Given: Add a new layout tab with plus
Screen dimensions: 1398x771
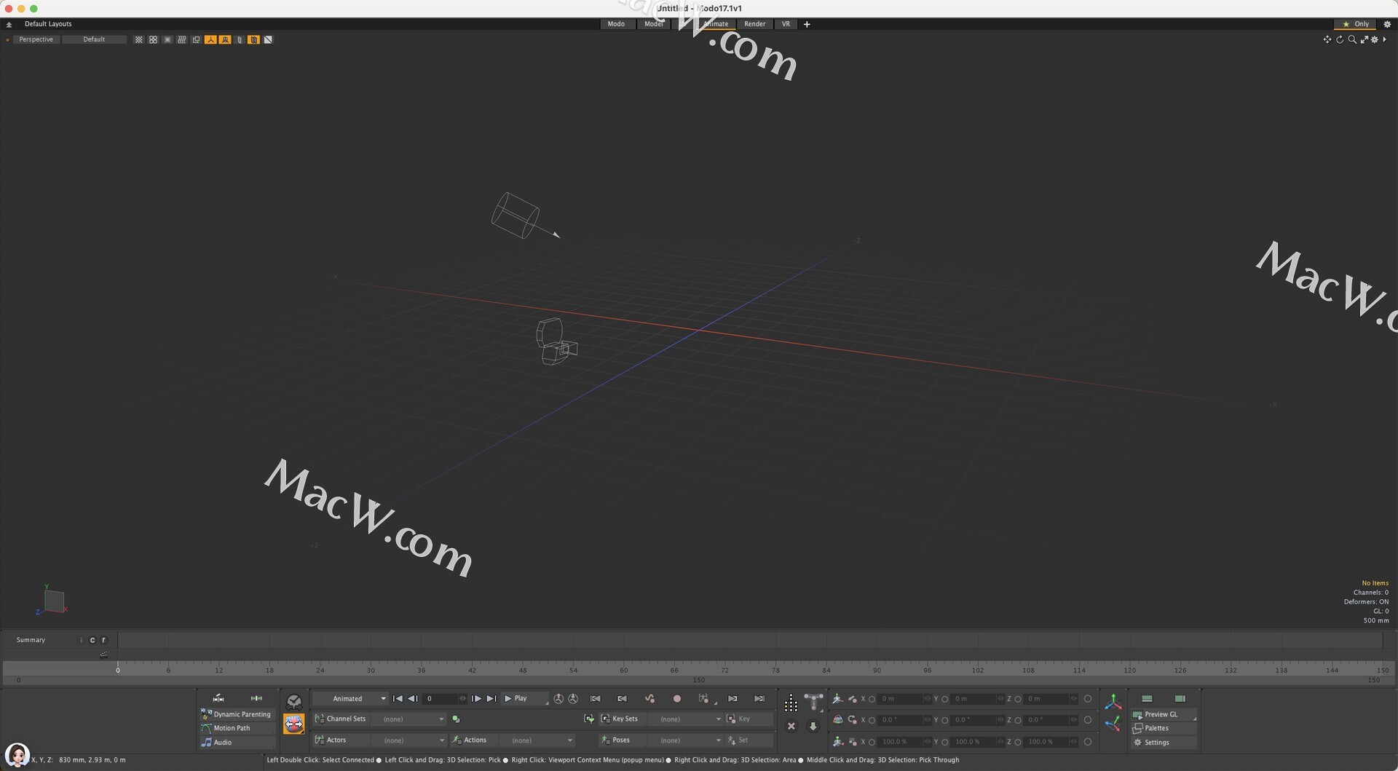Looking at the screenshot, I should pyautogui.click(x=807, y=24).
